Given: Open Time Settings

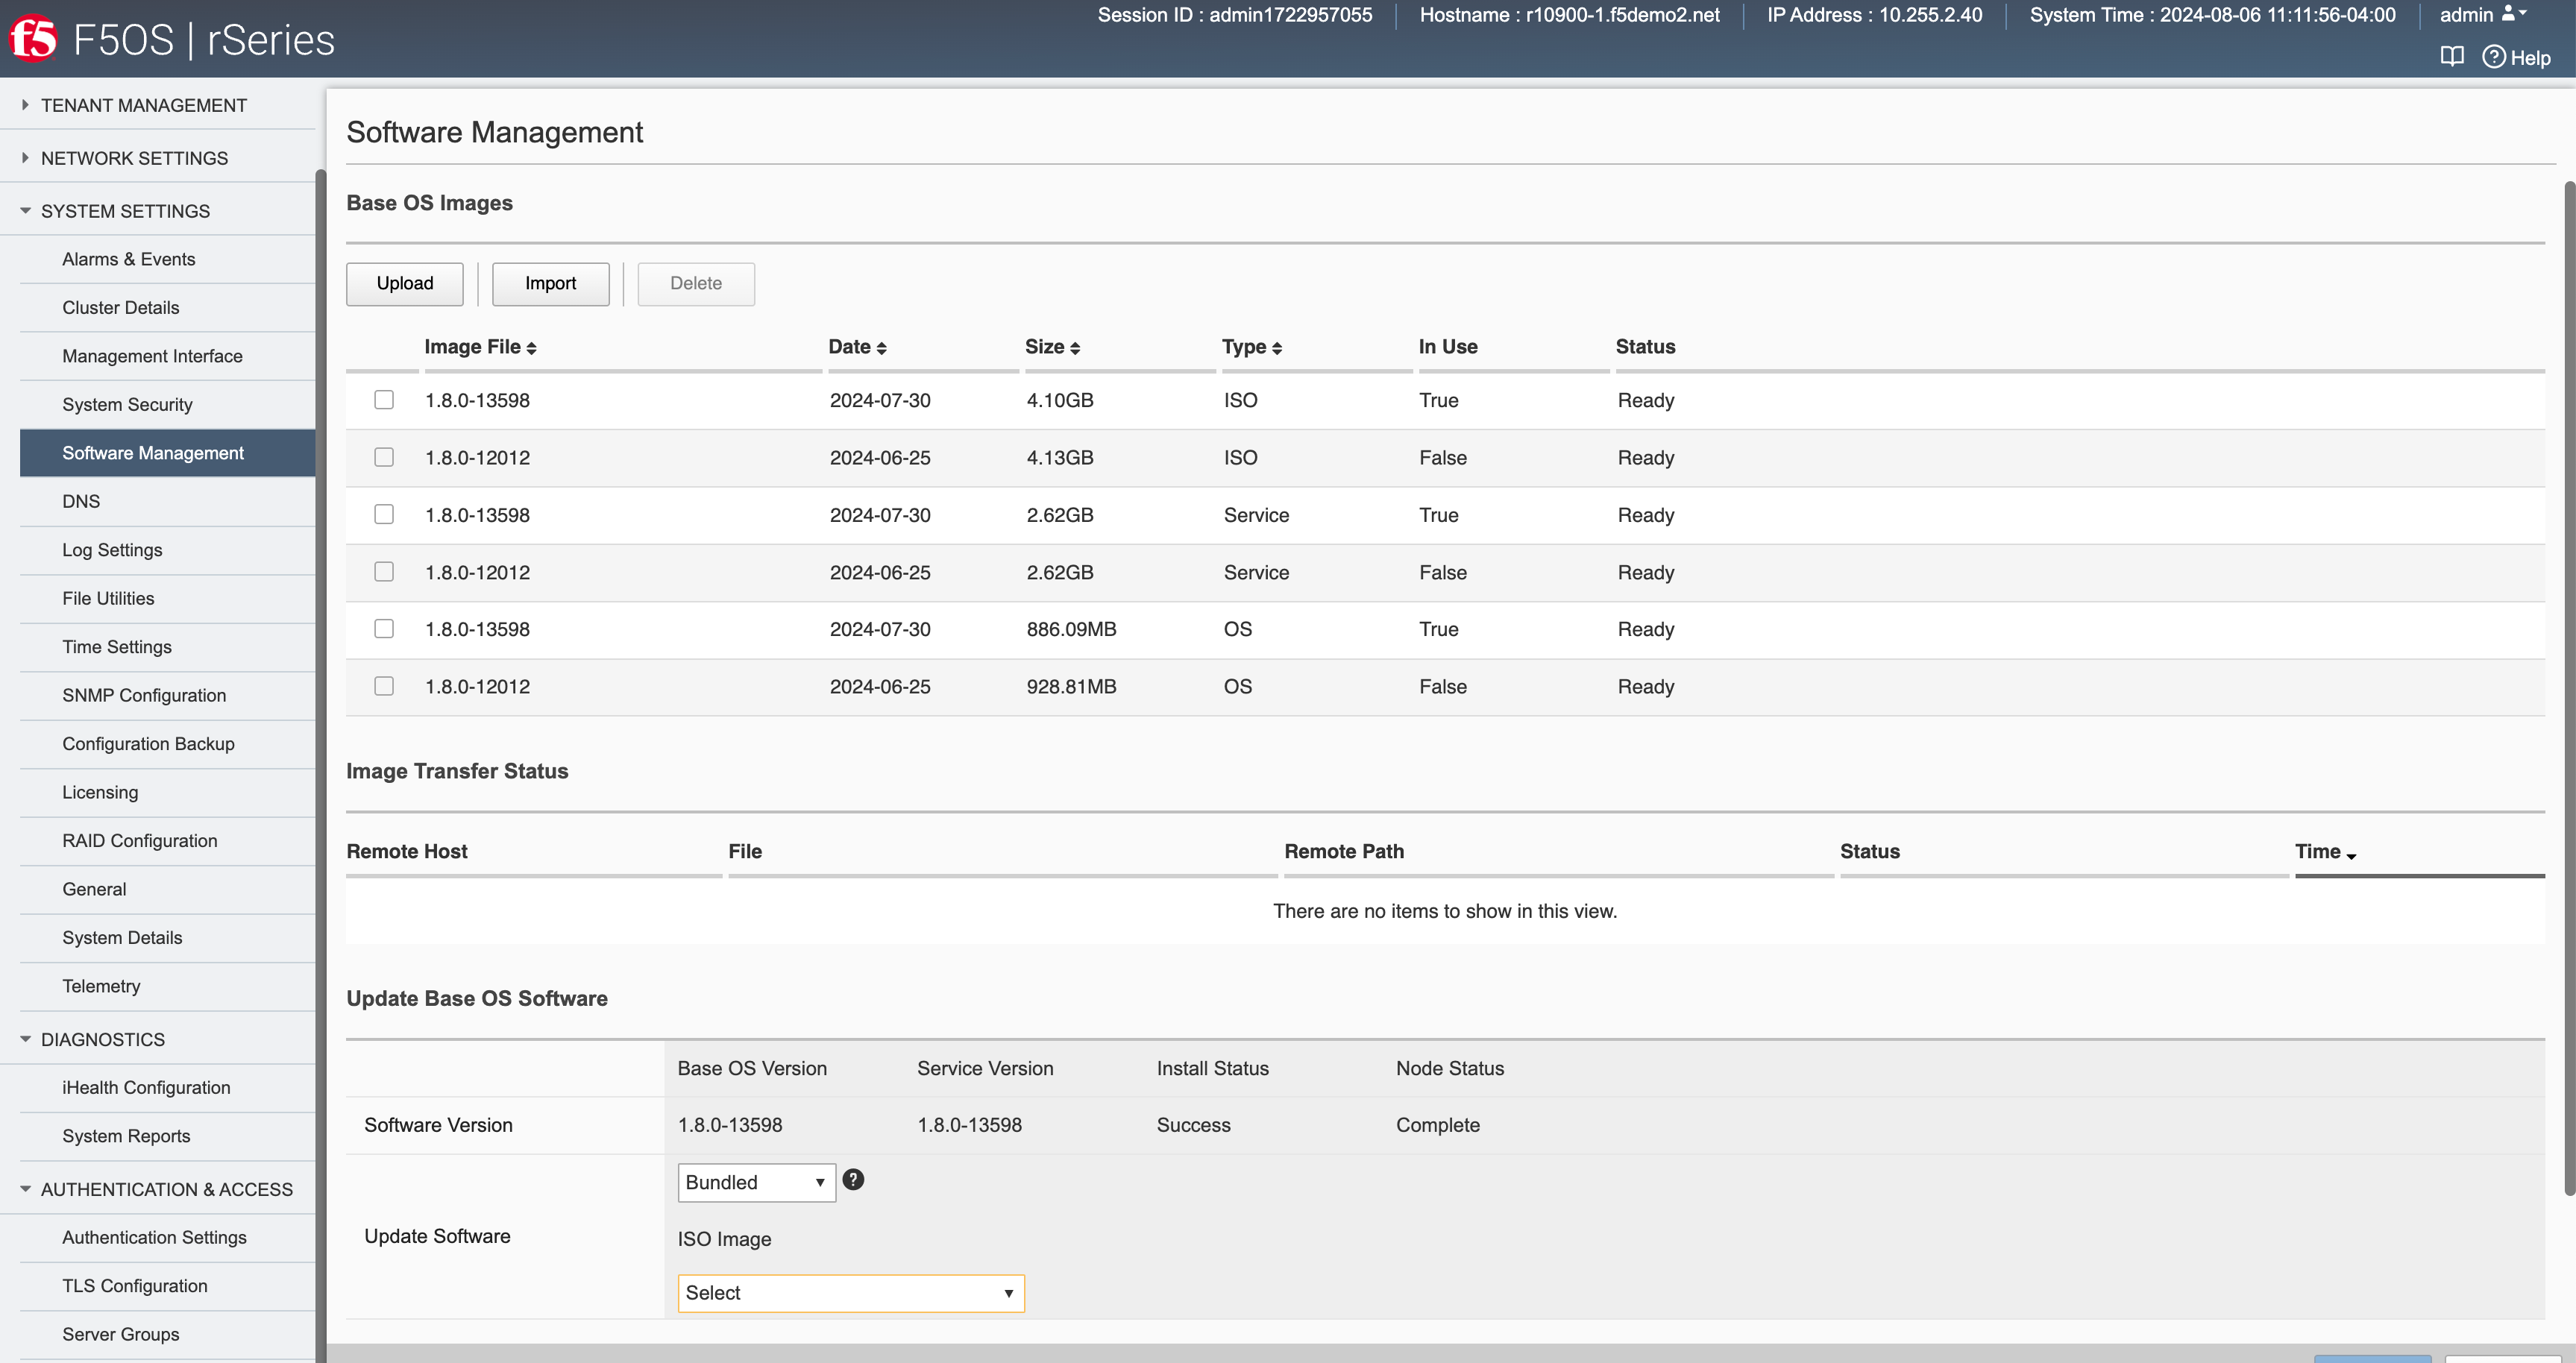Looking at the screenshot, I should (x=168, y=647).
